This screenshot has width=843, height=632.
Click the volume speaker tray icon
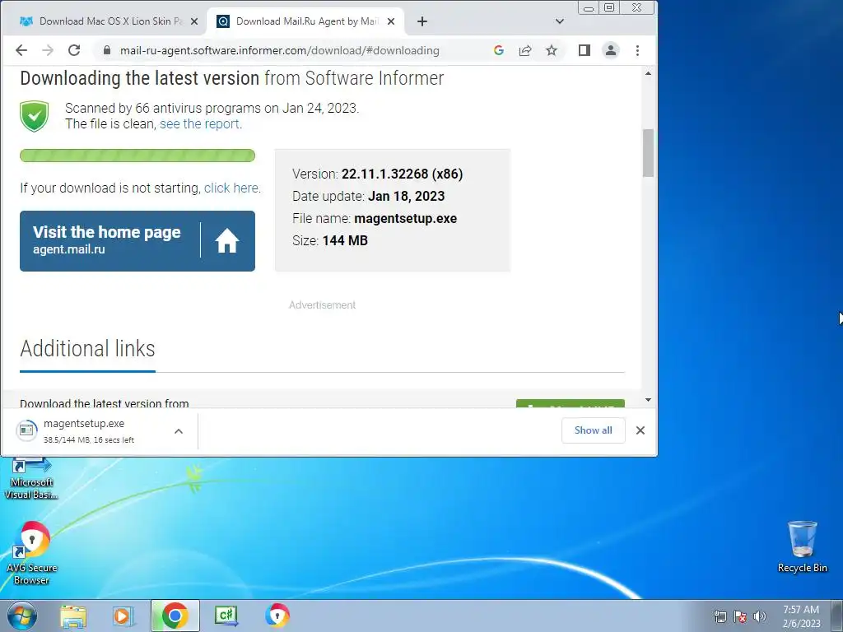tap(759, 616)
